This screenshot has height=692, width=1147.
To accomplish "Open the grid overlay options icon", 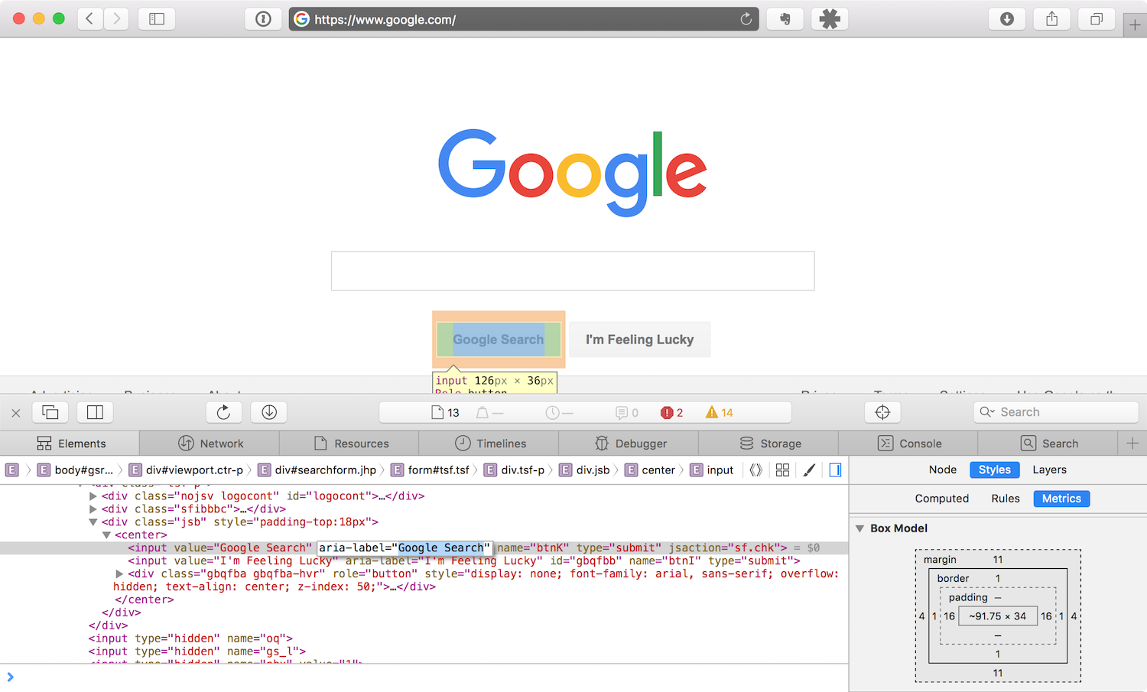I will (x=782, y=469).
